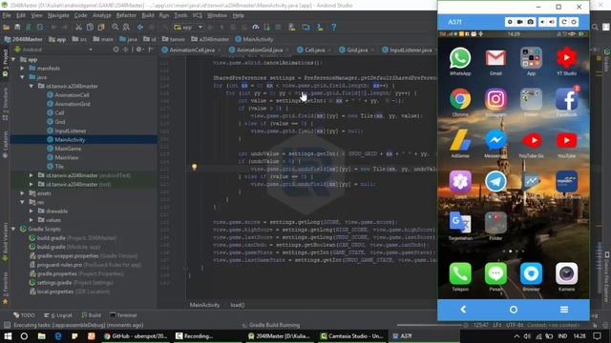611x343 pixels.
Task: Open the File menu
Action: 7,15
